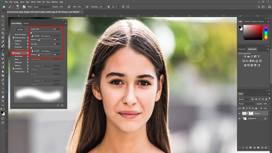Enable the Dual Brush checkbox
This screenshot has width=272, height=153.
tap(13, 47)
